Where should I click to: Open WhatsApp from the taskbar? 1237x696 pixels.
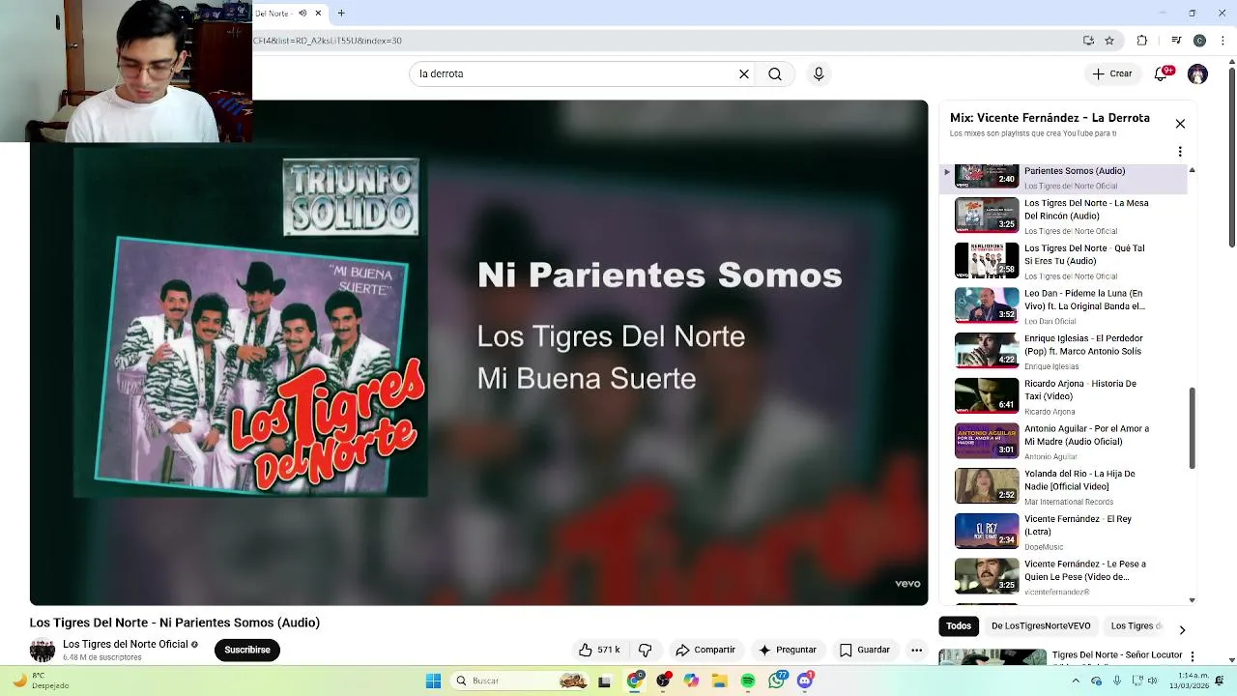pos(777,681)
